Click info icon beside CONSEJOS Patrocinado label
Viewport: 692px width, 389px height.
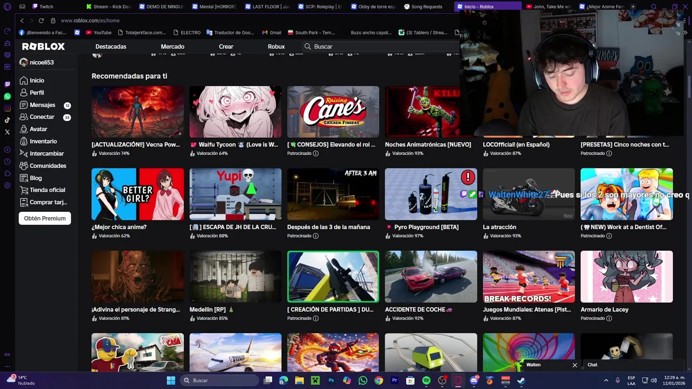pos(316,153)
